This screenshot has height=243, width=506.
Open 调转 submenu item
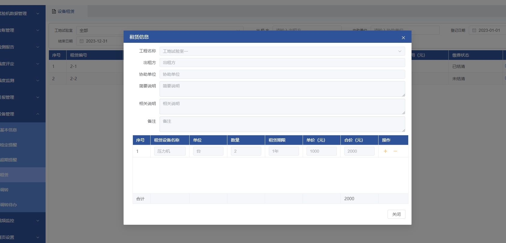coord(23,190)
